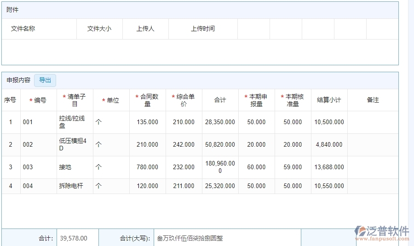
Task: Click the 文件大小 column header
Action: (x=99, y=29)
